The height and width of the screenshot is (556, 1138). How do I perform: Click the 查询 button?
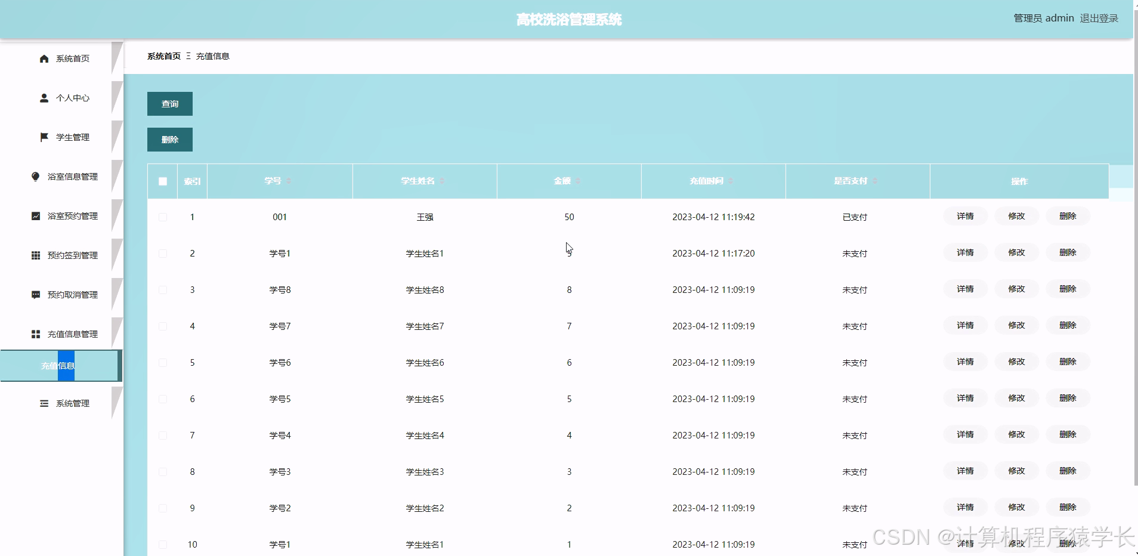(170, 104)
